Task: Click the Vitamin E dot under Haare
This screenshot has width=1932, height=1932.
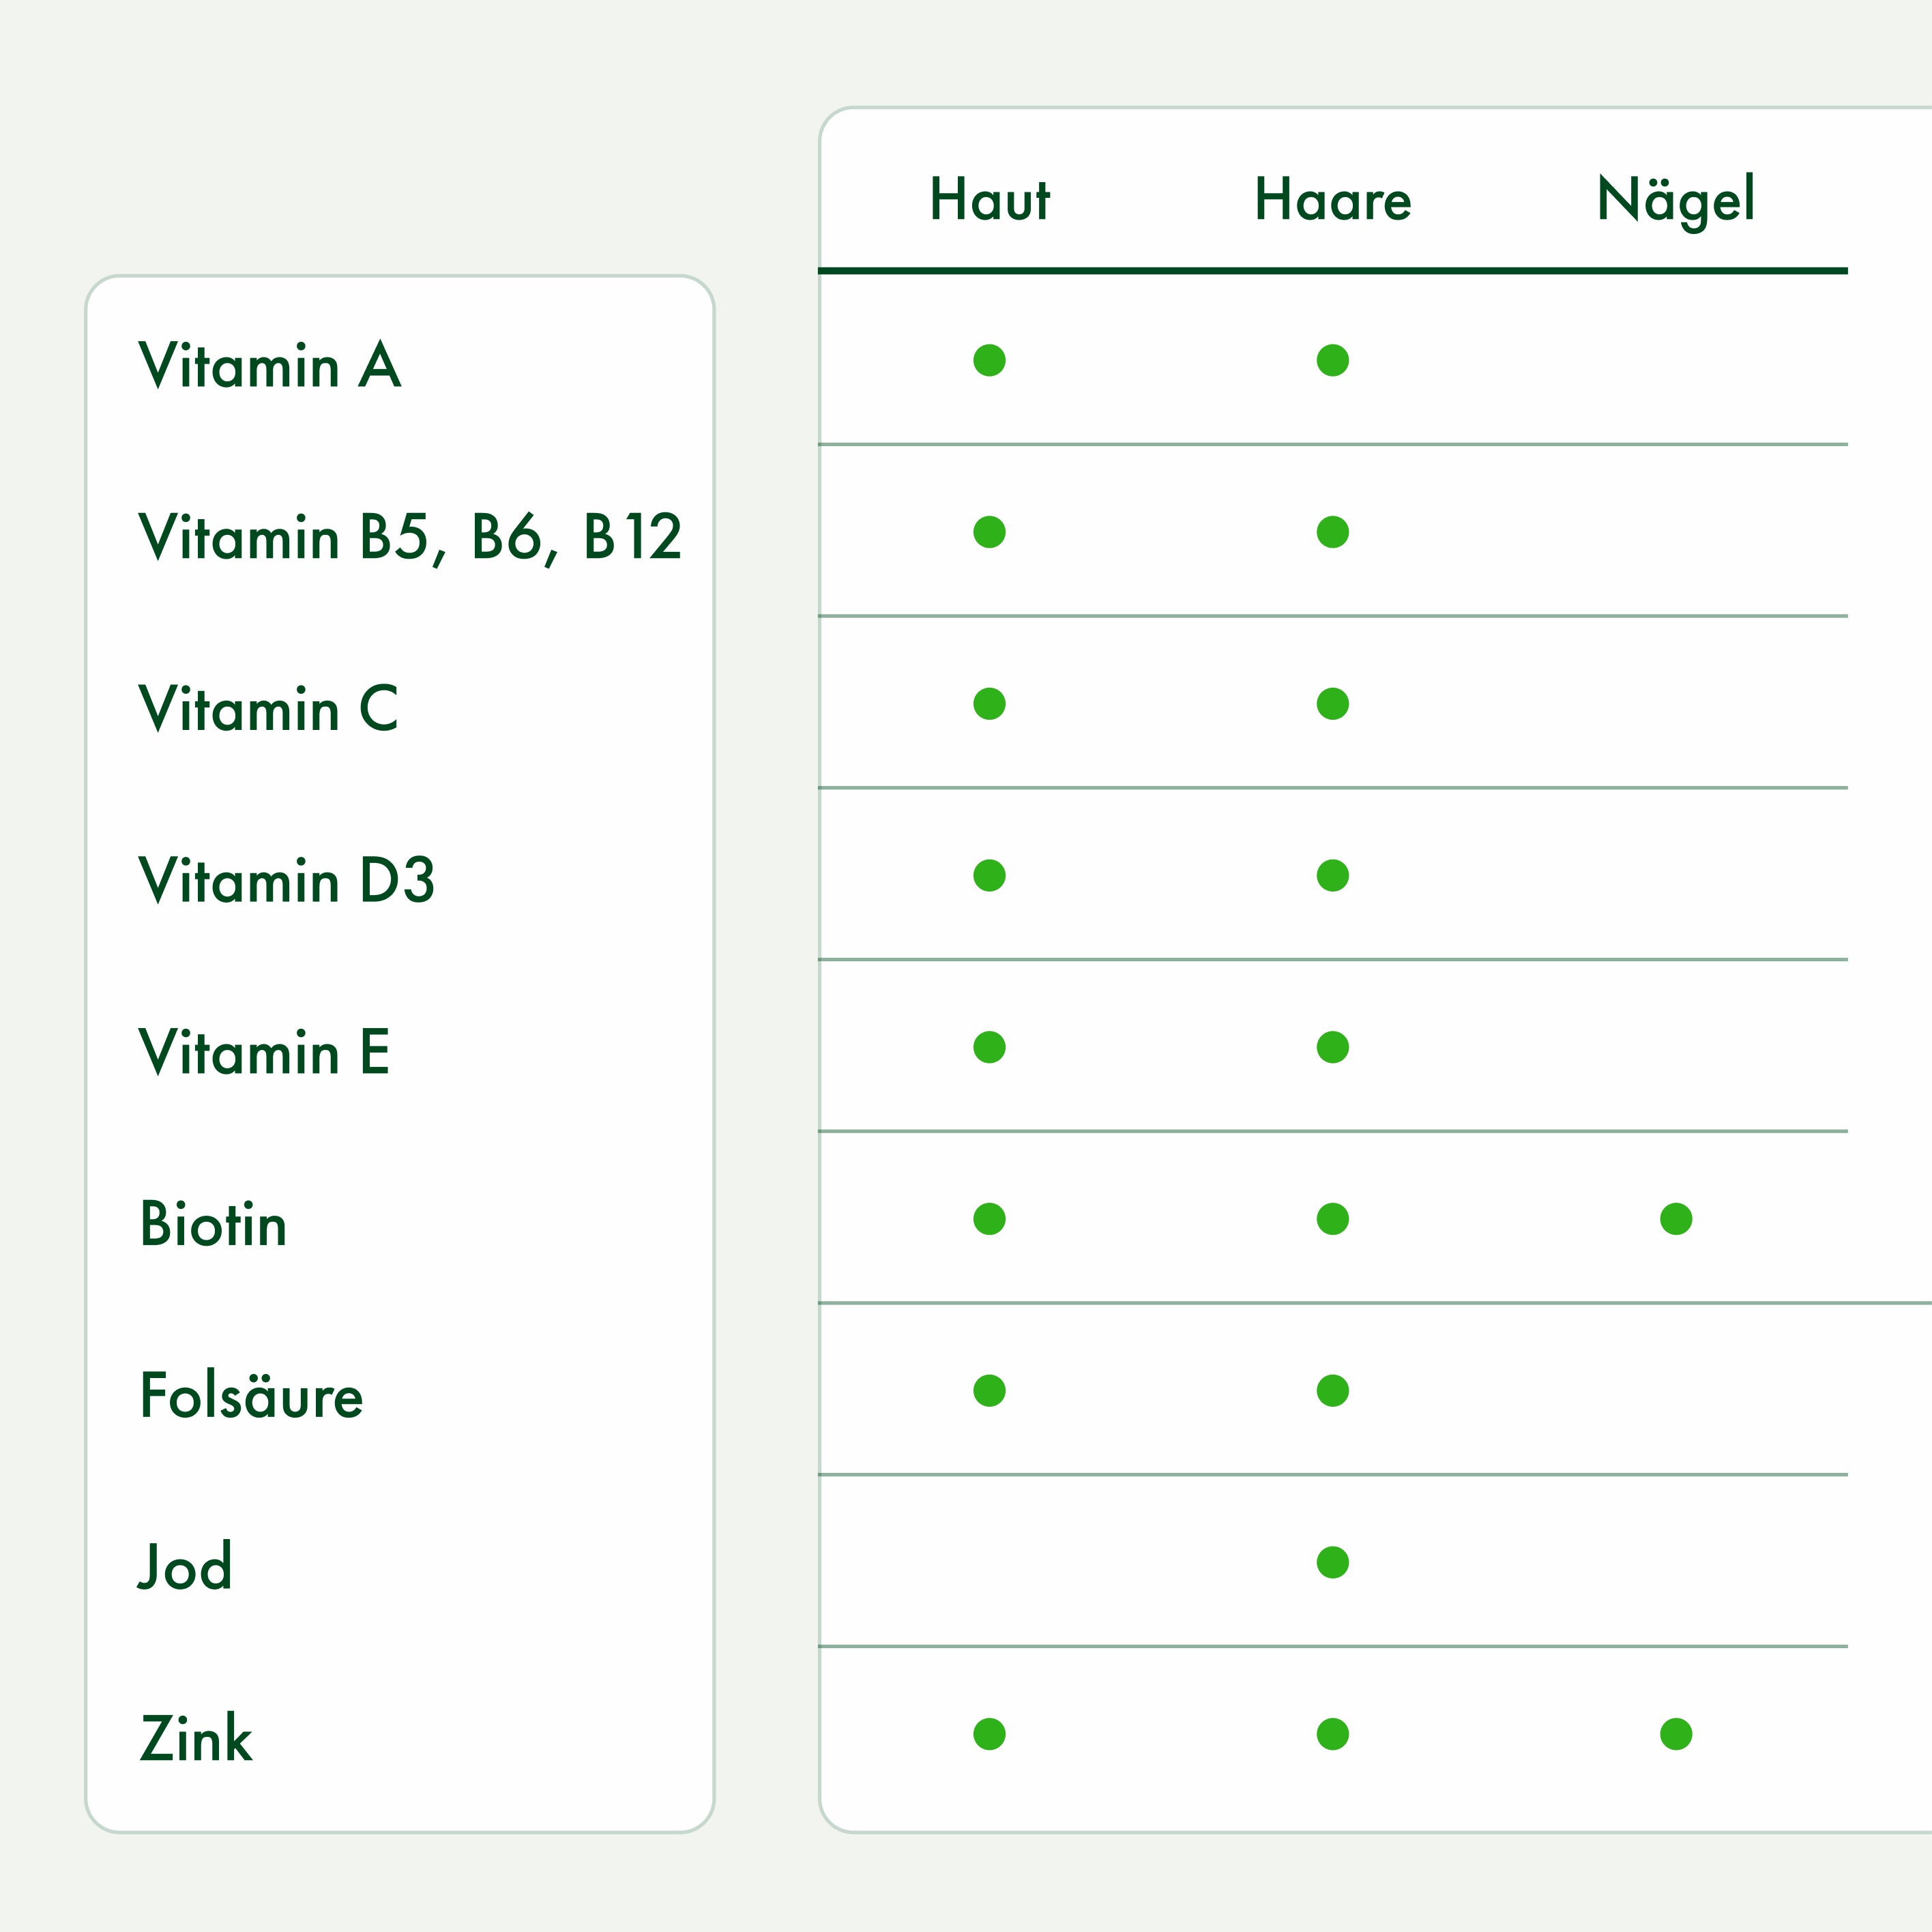Action: tap(1333, 1047)
